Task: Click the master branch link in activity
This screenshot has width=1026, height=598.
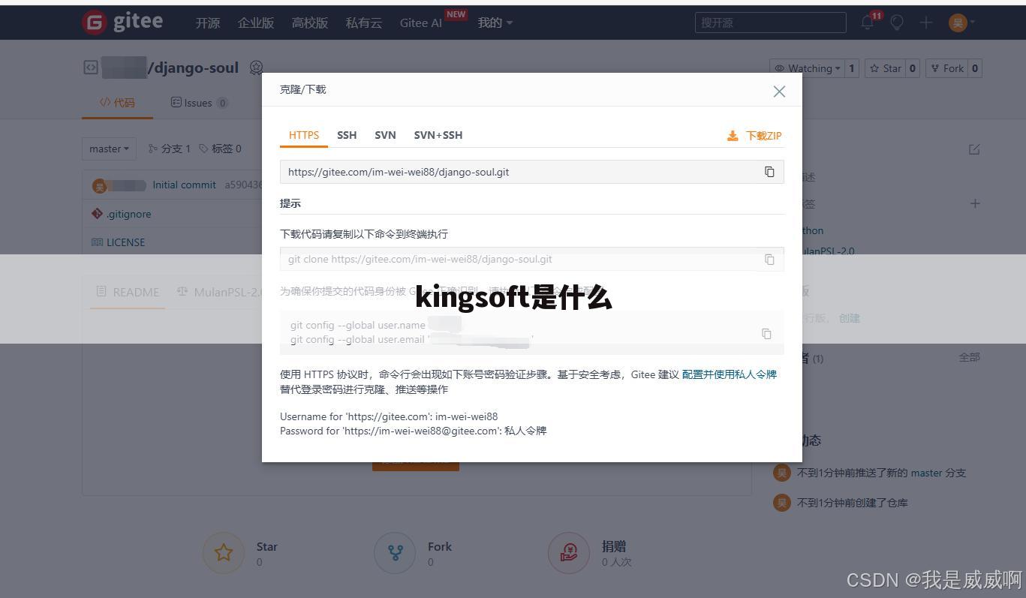Action: [926, 473]
